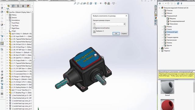
Task: Expand the Сцены node in appearances tree
Action: click(x=160, y=48)
